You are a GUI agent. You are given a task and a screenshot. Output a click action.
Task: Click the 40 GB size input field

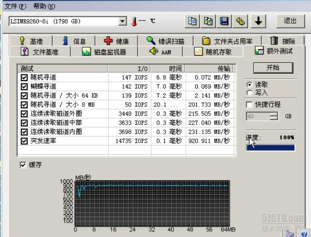258,116
